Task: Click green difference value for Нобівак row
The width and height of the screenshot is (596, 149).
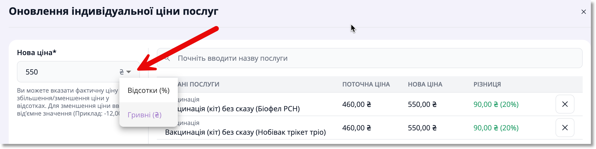Action: [x=496, y=128]
